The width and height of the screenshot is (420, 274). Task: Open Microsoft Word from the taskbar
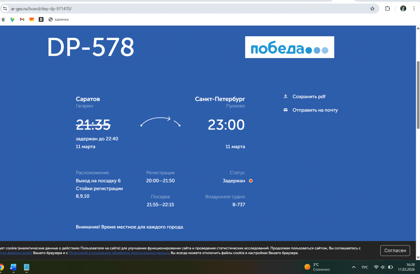13,267
